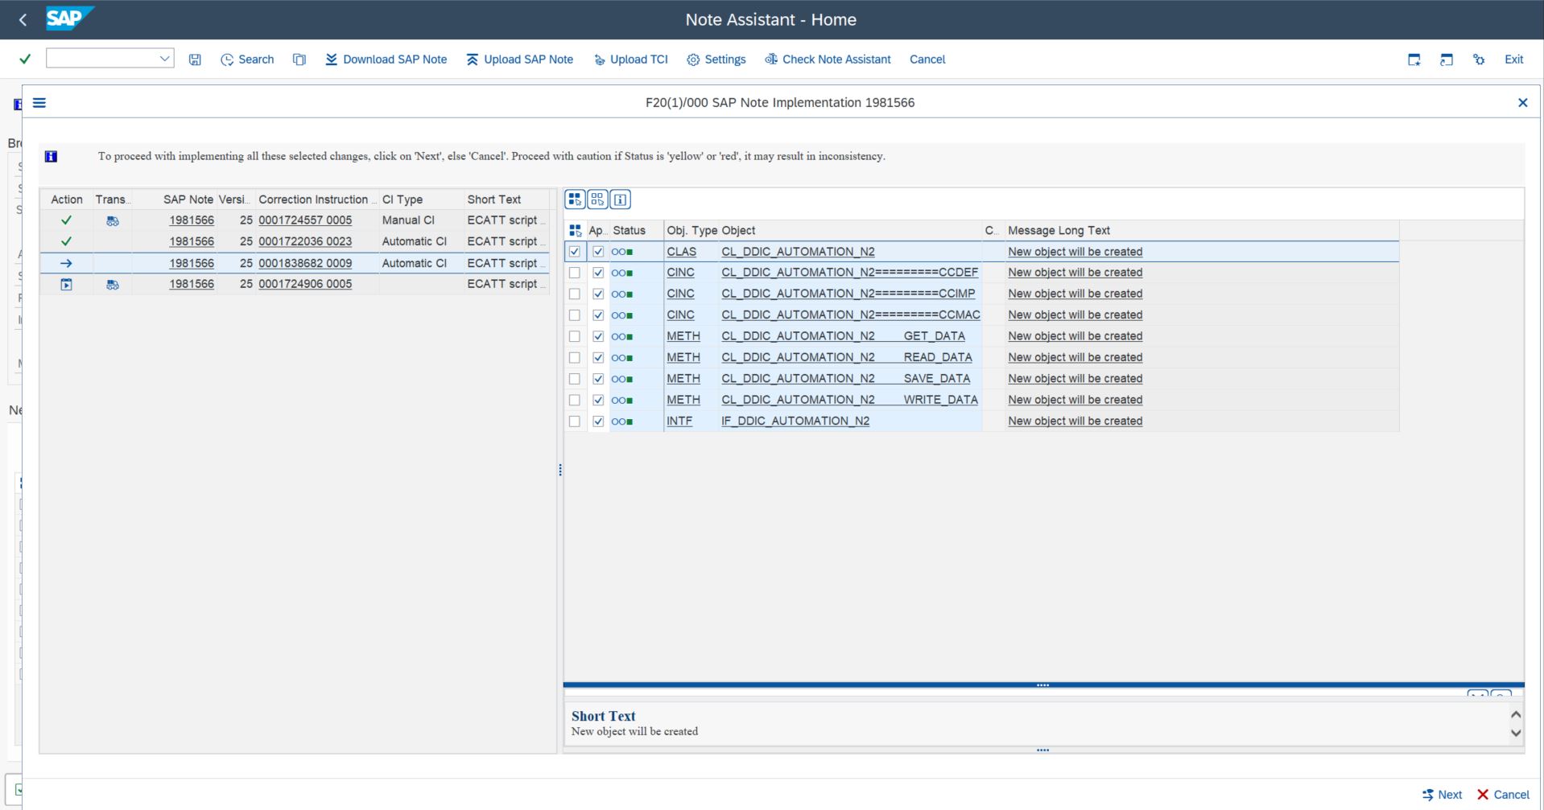The width and height of the screenshot is (1544, 810).
Task: Click the SAP back arrow icon
Action: pyautogui.click(x=23, y=20)
